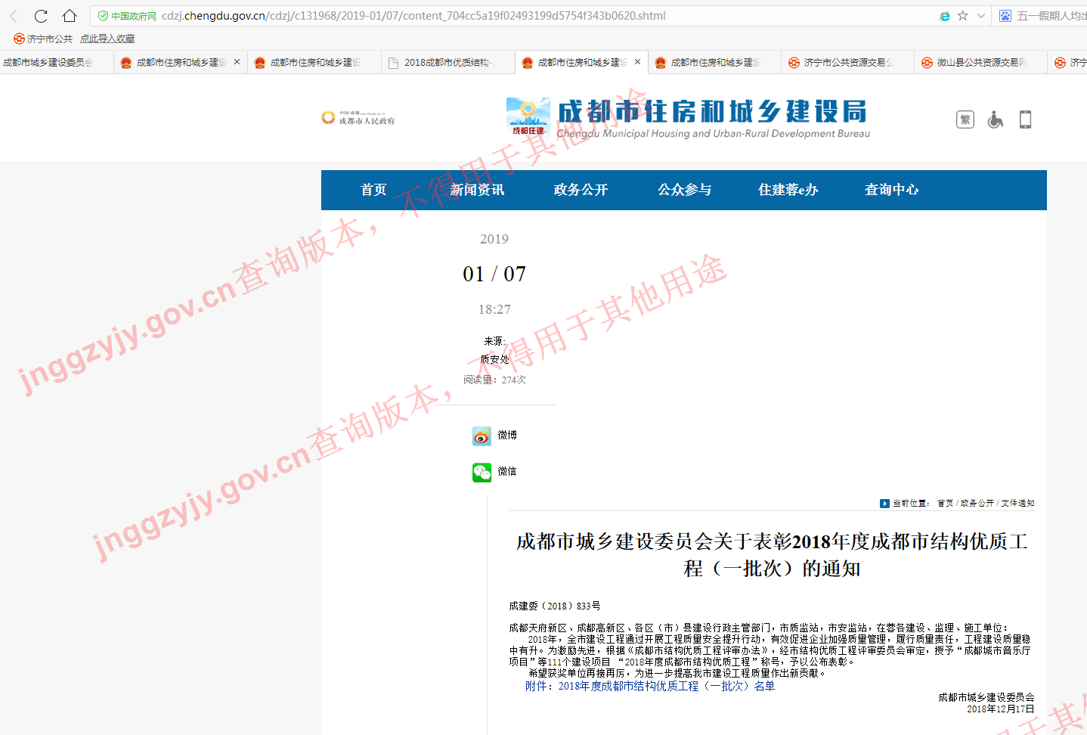The height and width of the screenshot is (735, 1087).
Task: Open 政务公开 navigation menu
Action: [x=581, y=190]
